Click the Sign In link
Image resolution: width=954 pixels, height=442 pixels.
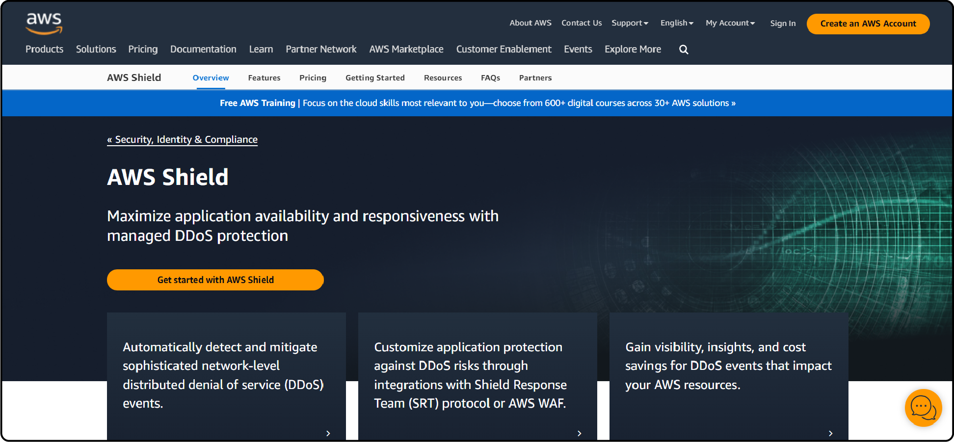783,23
